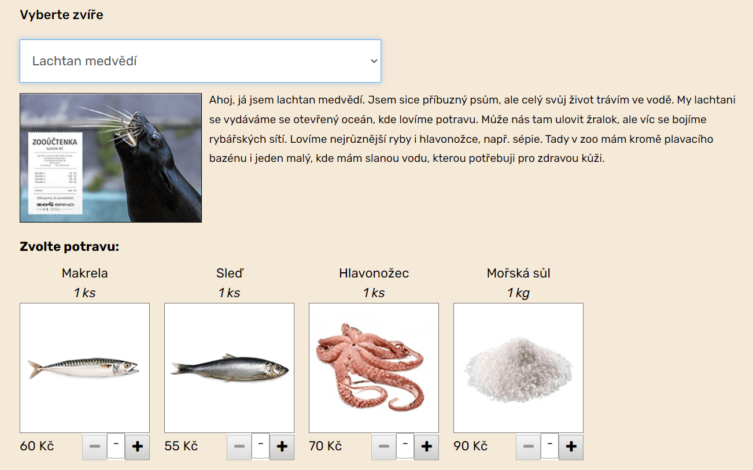Image resolution: width=753 pixels, height=470 pixels.
Task: Select the herring fish image
Action: click(x=229, y=368)
